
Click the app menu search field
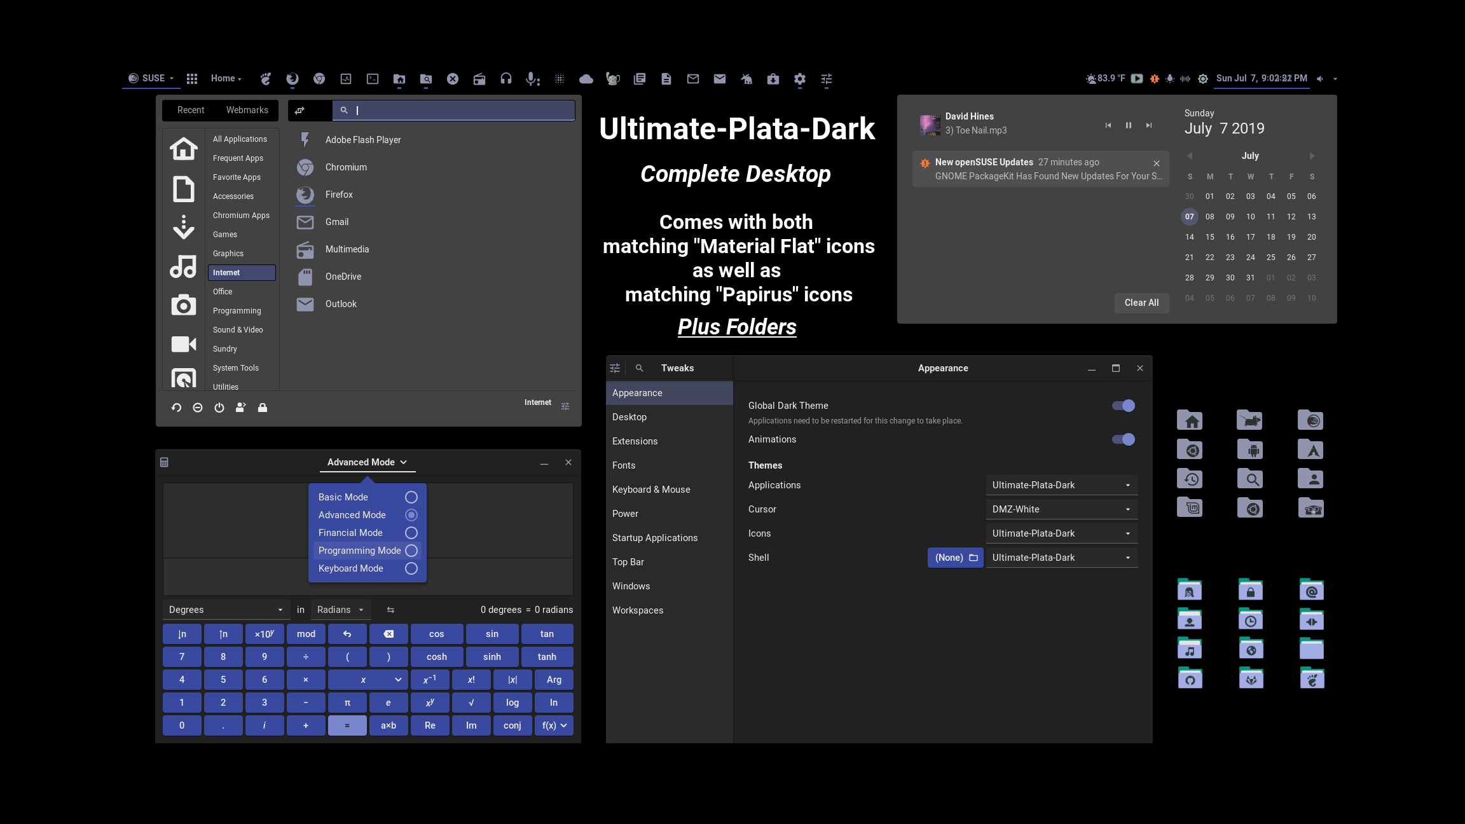[x=453, y=110]
